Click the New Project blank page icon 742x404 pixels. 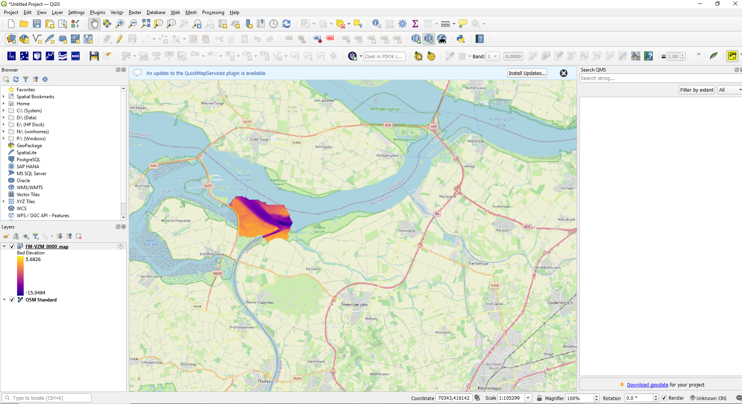[x=11, y=24]
